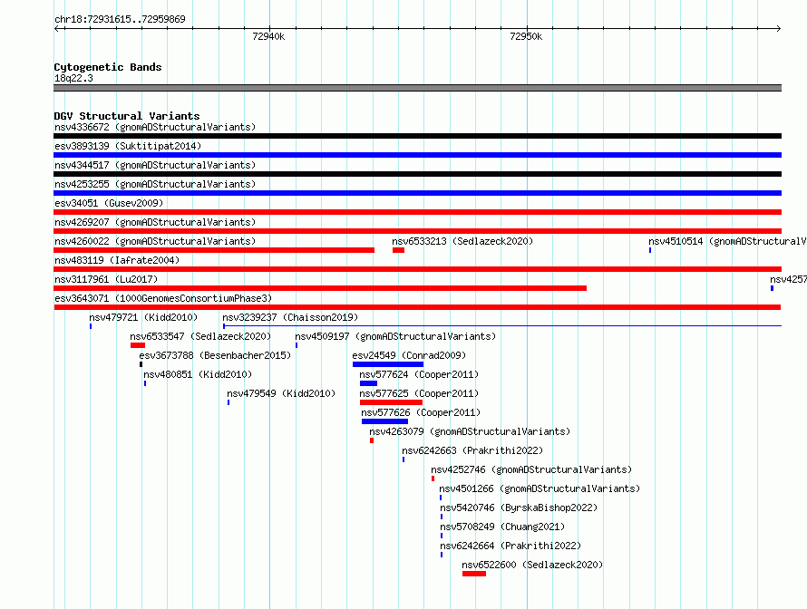Click the 72940k ruler marker
This screenshot has width=807, height=609.
click(x=268, y=36)
